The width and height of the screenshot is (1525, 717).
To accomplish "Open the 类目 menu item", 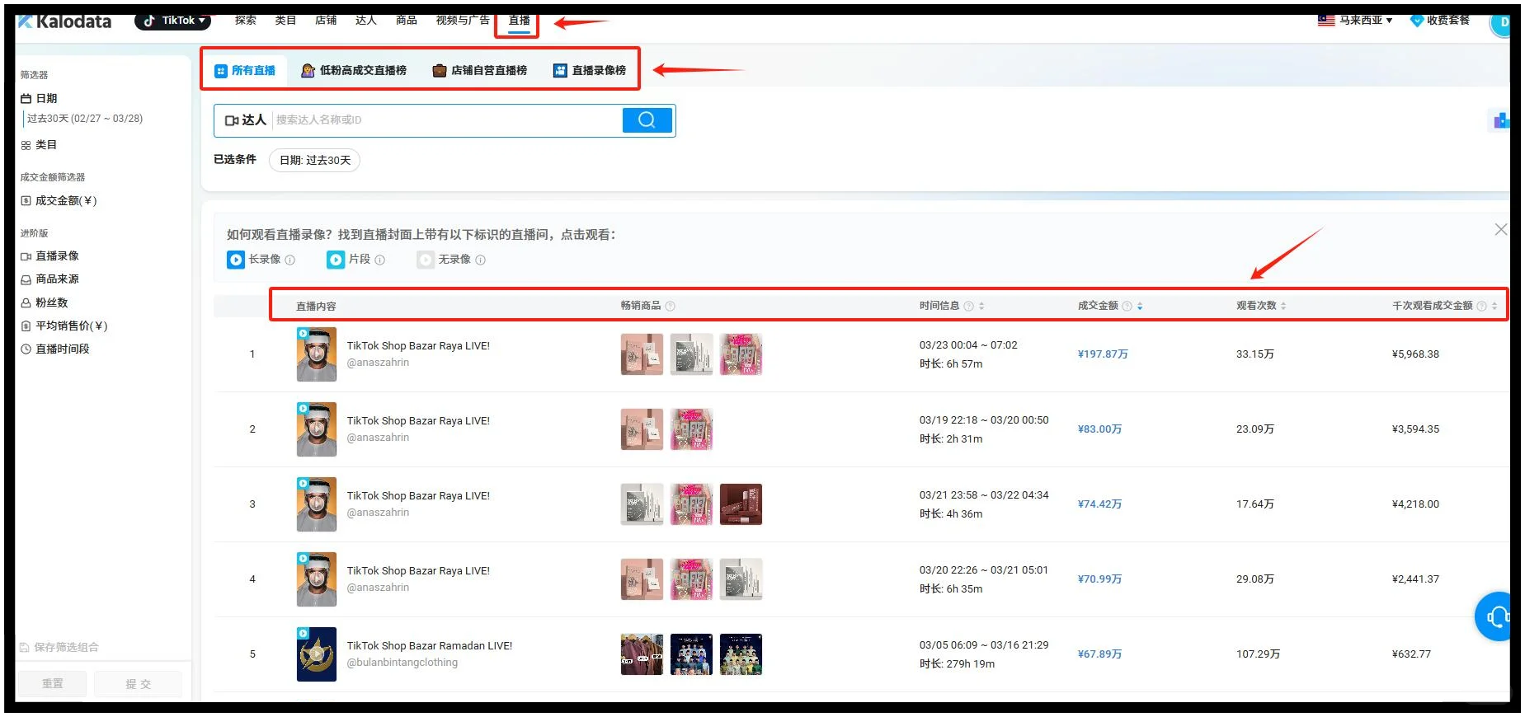I will [285, 20].
